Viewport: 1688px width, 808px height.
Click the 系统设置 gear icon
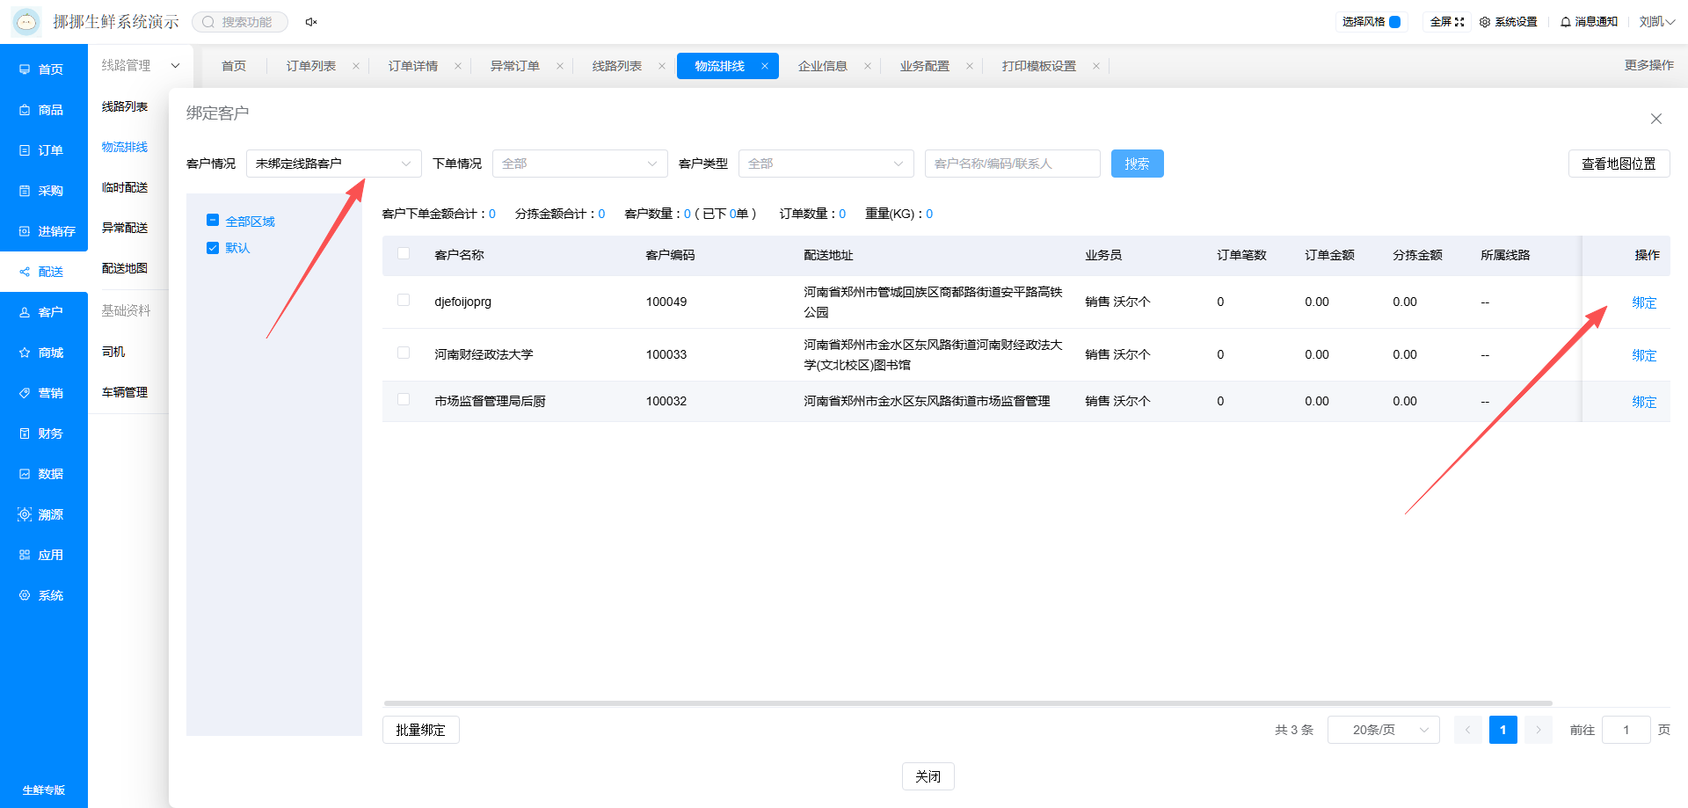1485,22
